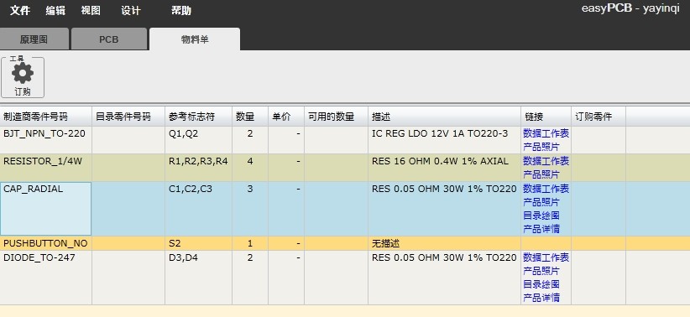
Task: Open 数据工作表 link for RESISTOR_1/4W
Action: [546, 161]
